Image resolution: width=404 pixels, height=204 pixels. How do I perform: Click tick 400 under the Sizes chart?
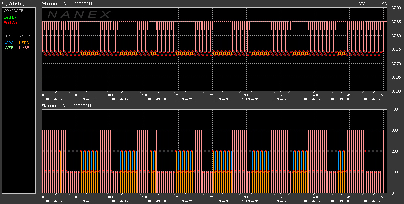tap(315, 197)
